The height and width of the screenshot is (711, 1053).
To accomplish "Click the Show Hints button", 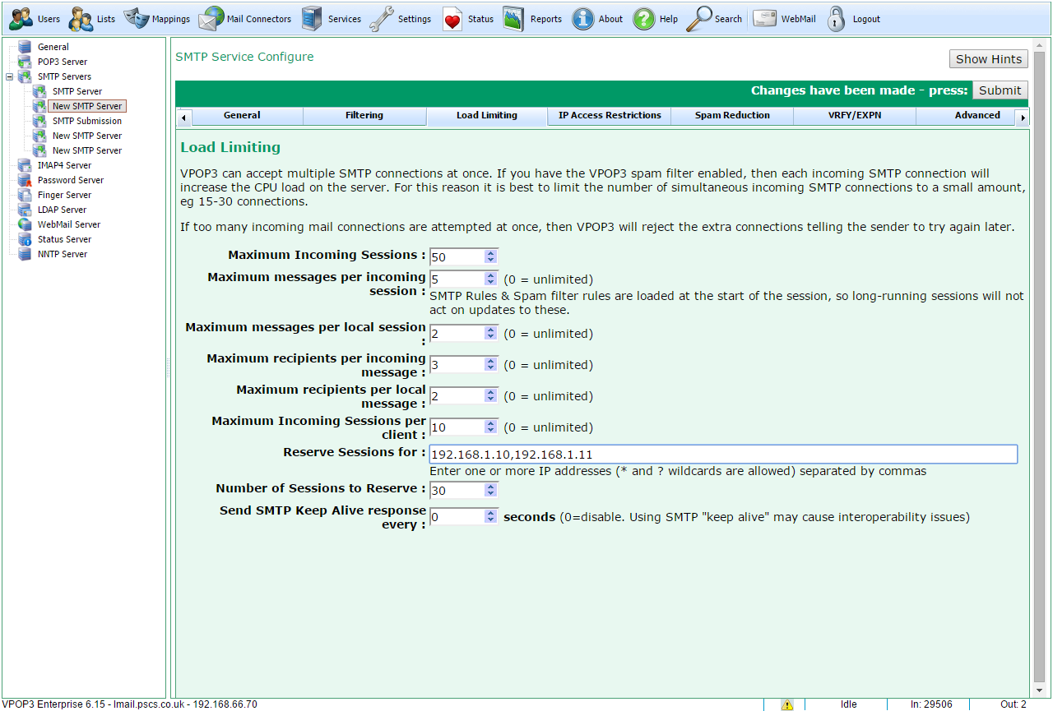I will [x=989, y=59].
